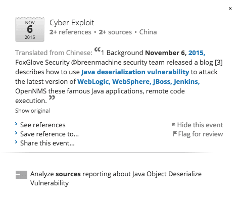Image resolution: width=239 pixels, height=202 pixels.
Task: Select Hide this event
Action: click(200, 125)
